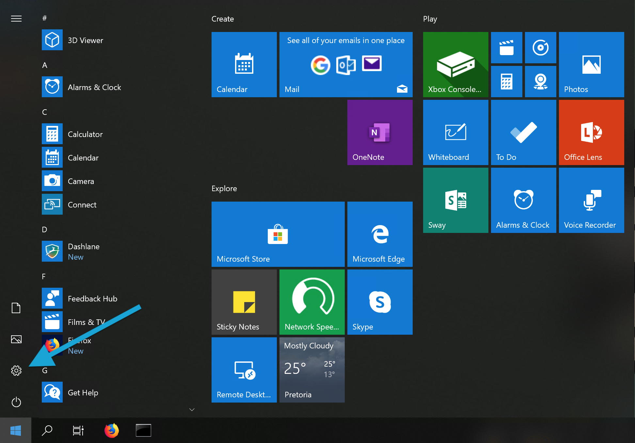Launch the Office Lens tile
The width and height of the screenshot is (635, 443).
tap(592, 132)
